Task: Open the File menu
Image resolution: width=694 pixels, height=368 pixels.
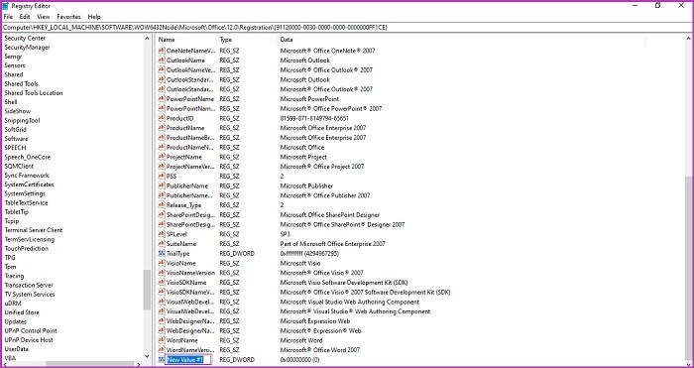Action: coord(8,17)
